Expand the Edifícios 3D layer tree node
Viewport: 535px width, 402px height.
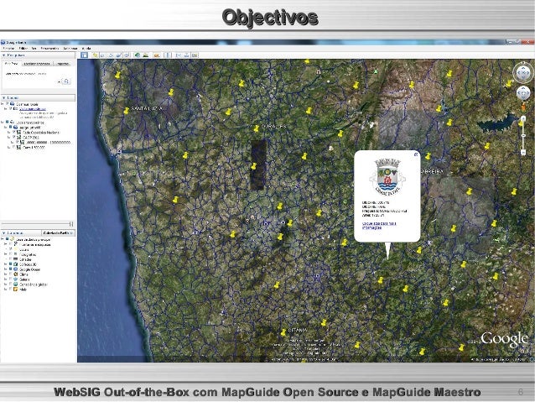[x=6, y=264]
